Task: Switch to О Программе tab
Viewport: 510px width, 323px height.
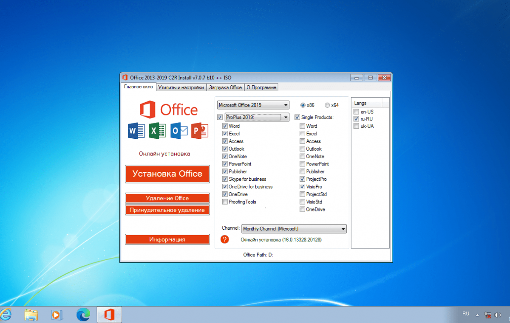Action: coord(261,87)
